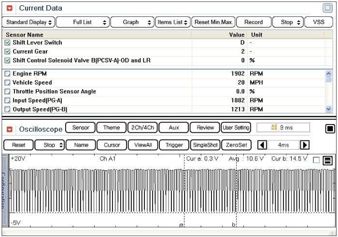
Task: Collapse the Oscilloscope panel red arrow icon
Action: [10, 129]
